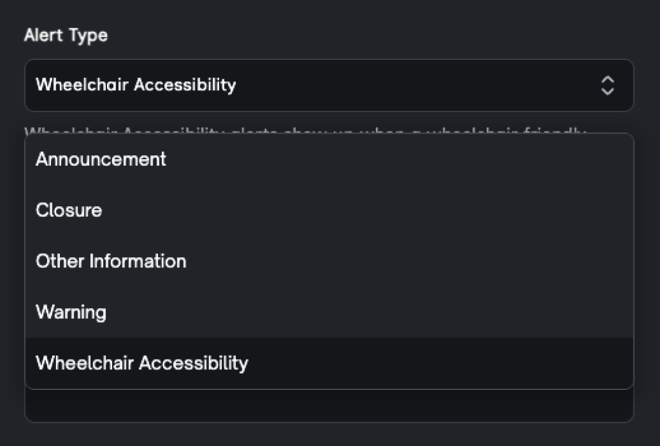Choose highlighted Wheelchair Accessibility list option
Screen dimensions: 660x446
(142, 363)
